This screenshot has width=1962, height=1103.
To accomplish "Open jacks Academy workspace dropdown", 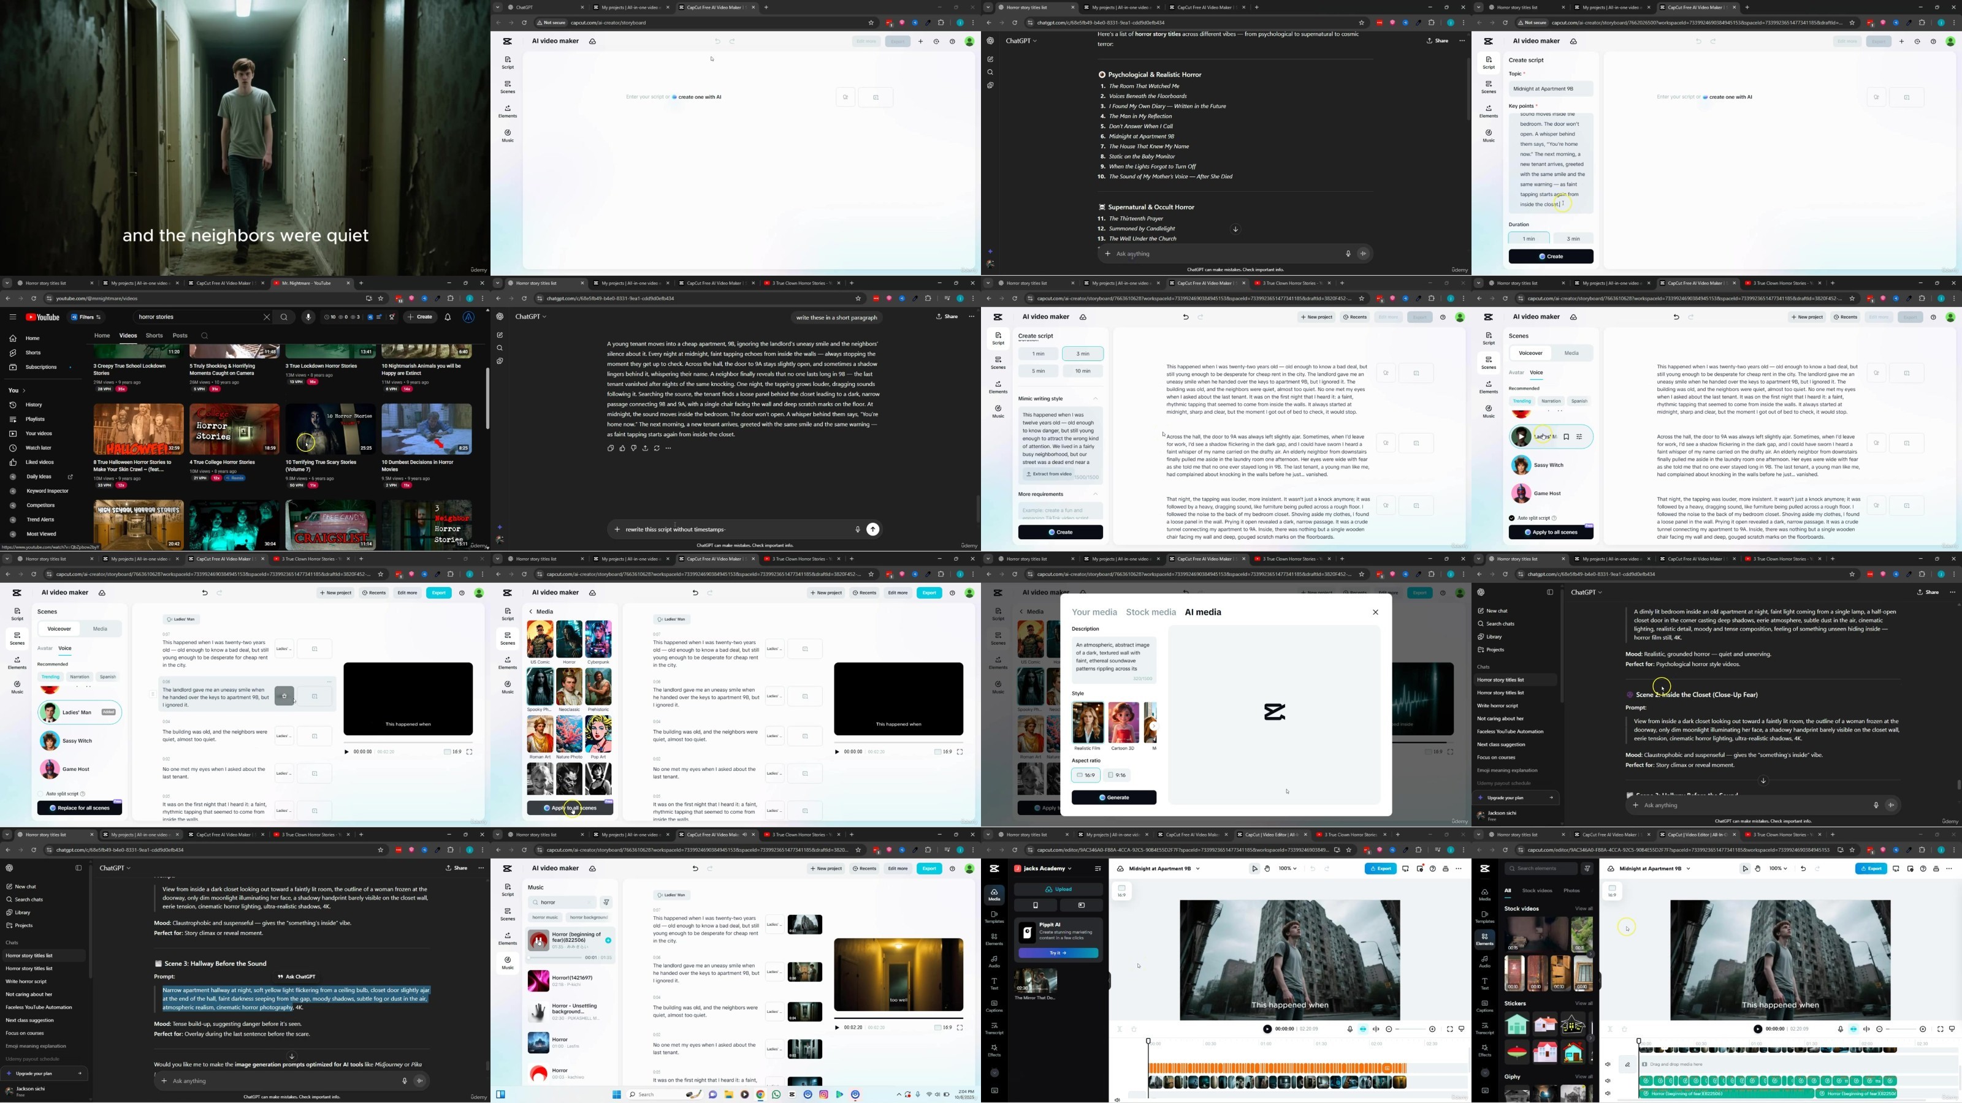I will 1044,868.
